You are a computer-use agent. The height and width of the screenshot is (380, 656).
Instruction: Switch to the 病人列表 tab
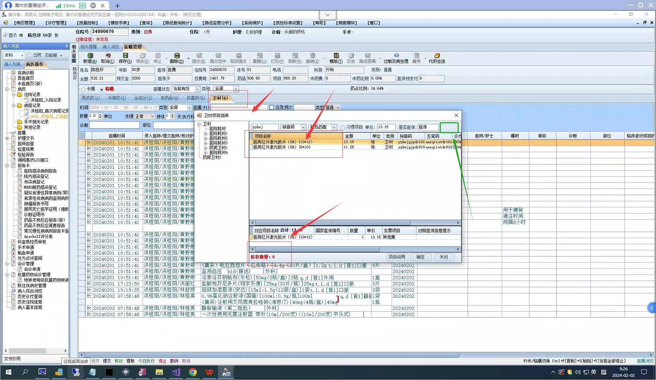click(x=12, y=64)
